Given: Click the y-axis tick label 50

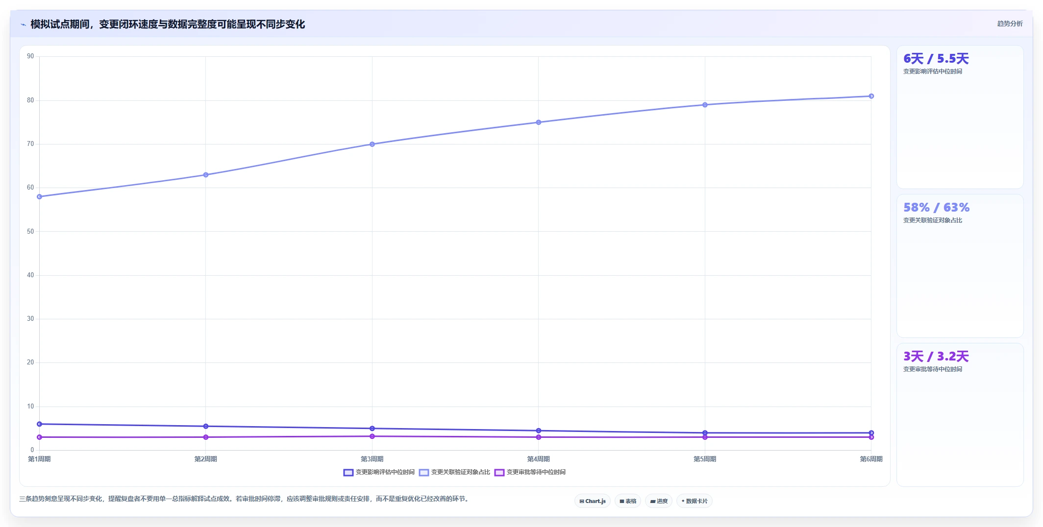Looking at the screenshot, I should pyautogui.click(x=30, y=231).
